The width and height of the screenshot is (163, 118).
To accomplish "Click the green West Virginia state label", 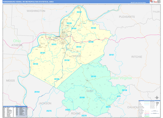I will (121, 78).
